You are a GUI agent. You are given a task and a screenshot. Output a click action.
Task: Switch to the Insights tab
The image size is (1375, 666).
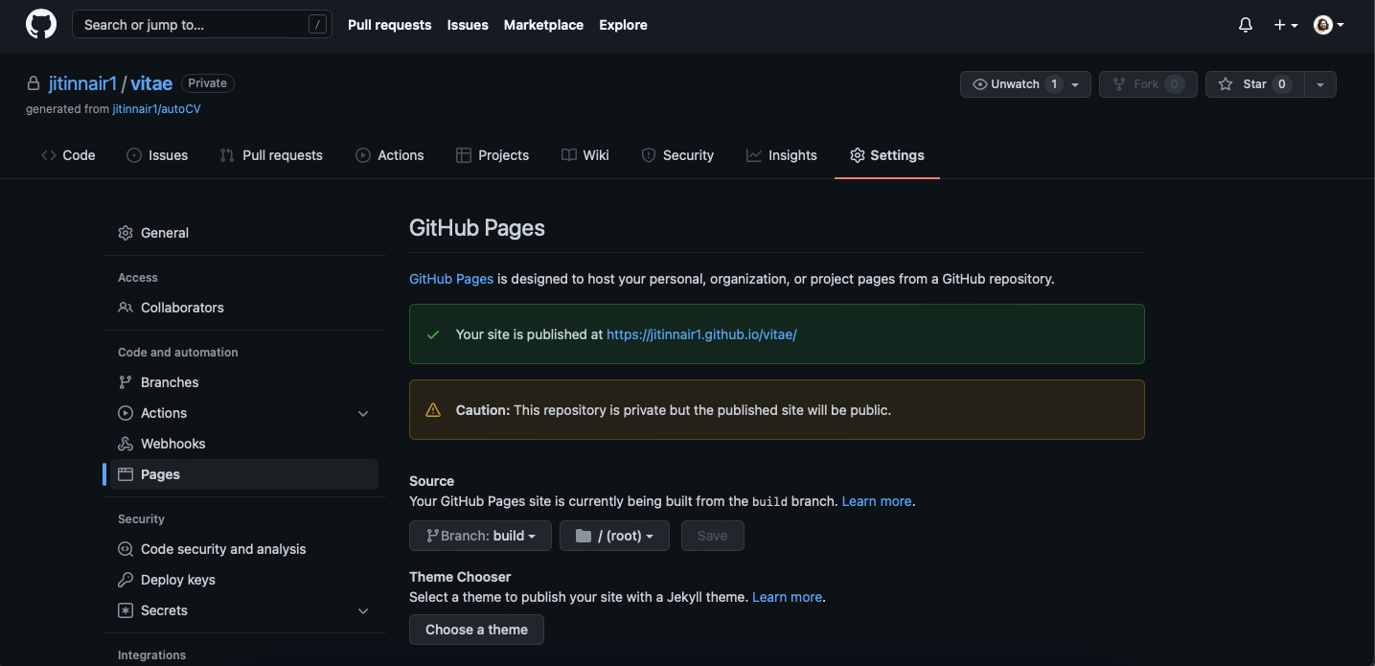(x=782, y=155)
